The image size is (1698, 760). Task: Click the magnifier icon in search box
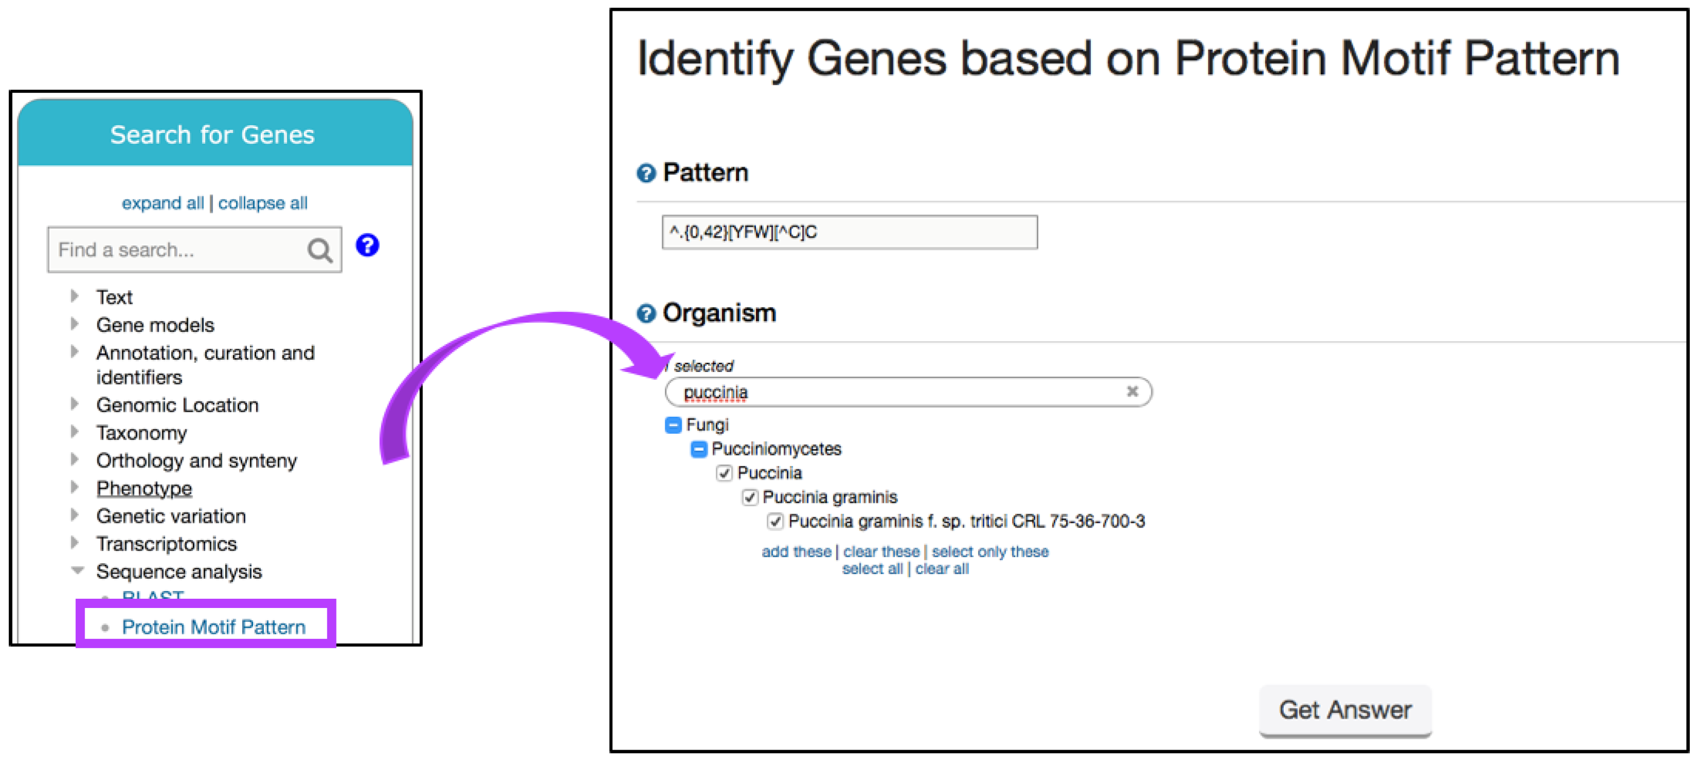[320, 250]
